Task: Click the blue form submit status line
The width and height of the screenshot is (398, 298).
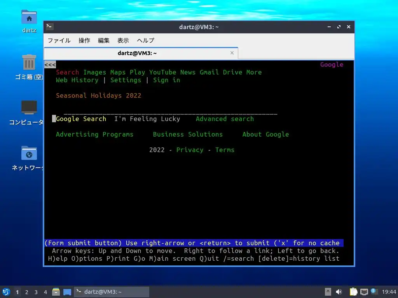Action: [x=194, y=243]
